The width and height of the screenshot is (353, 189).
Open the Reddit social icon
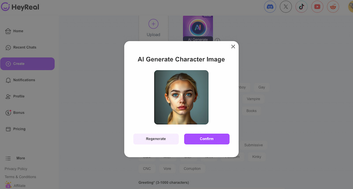pos(333,7)
